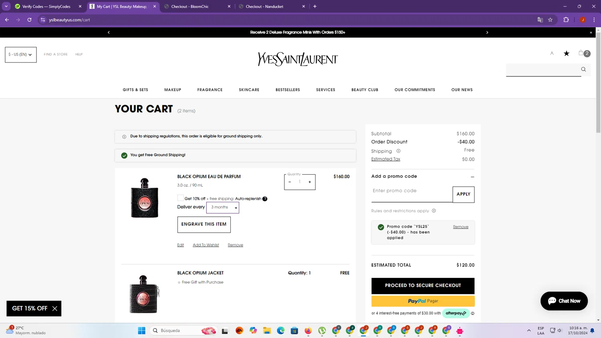601x338 pixels.
Task: Show hidden system tray icons
Action: coord(529,330)
